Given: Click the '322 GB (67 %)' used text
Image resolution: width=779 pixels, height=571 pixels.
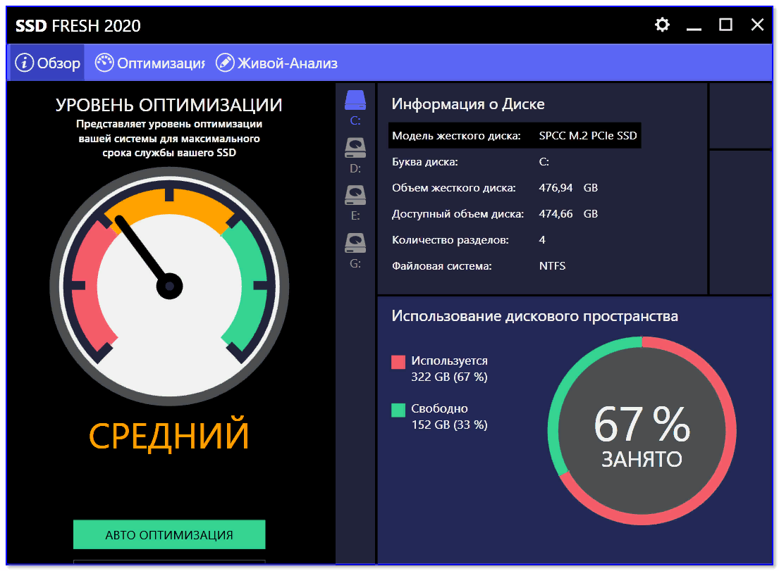Looking at the screenshot, I should click(x=449, y=377).
